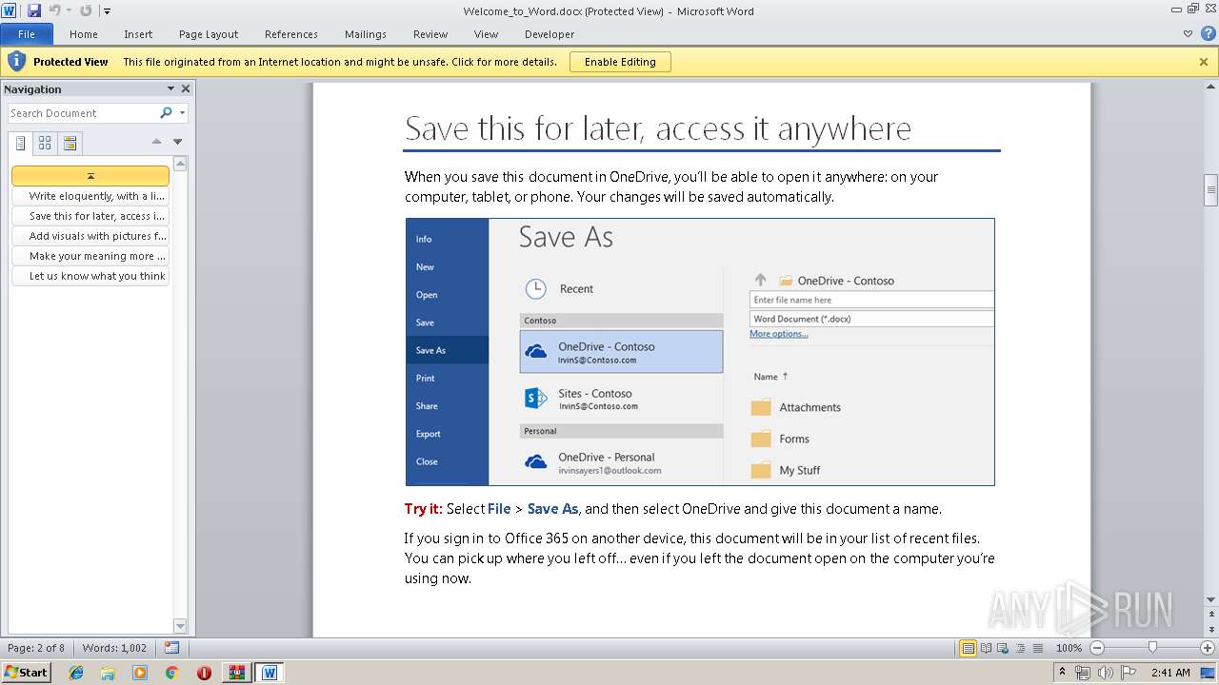Open the Navigation pane options dropdown

pos(171,88)
